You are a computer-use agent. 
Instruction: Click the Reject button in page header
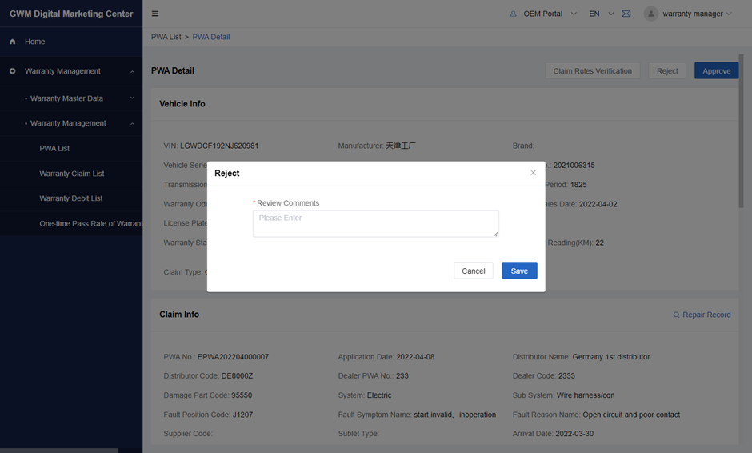667,71
